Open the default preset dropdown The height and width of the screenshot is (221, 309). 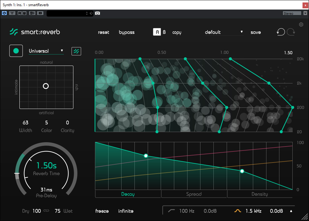[x=224, y=32]
